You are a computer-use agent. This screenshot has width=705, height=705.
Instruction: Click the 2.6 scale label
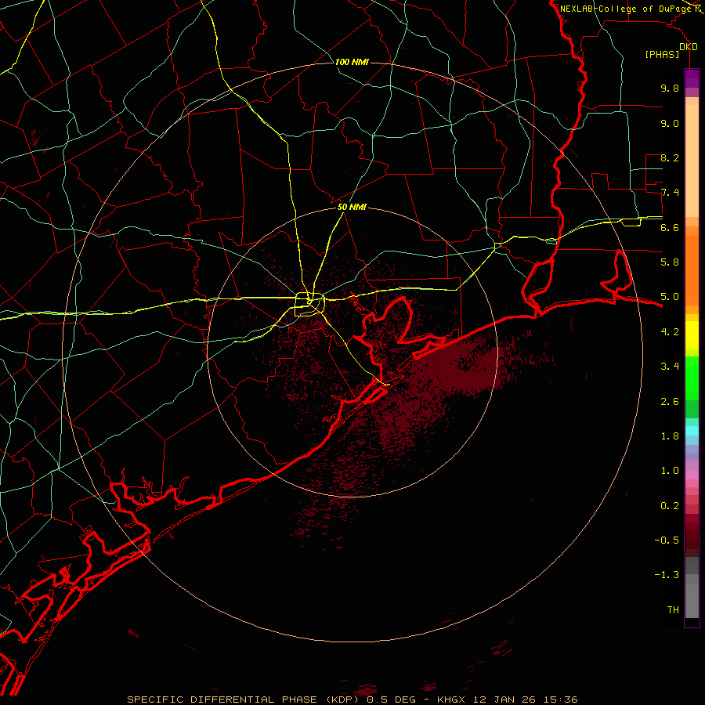tap(670, 402)
